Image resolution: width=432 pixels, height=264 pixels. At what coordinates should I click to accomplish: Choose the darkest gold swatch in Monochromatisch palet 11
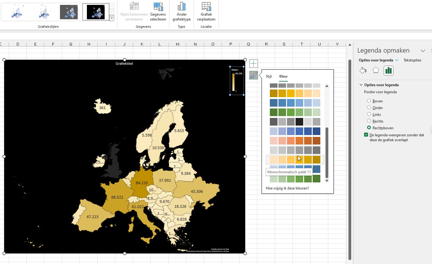click(x=316, y=159)
